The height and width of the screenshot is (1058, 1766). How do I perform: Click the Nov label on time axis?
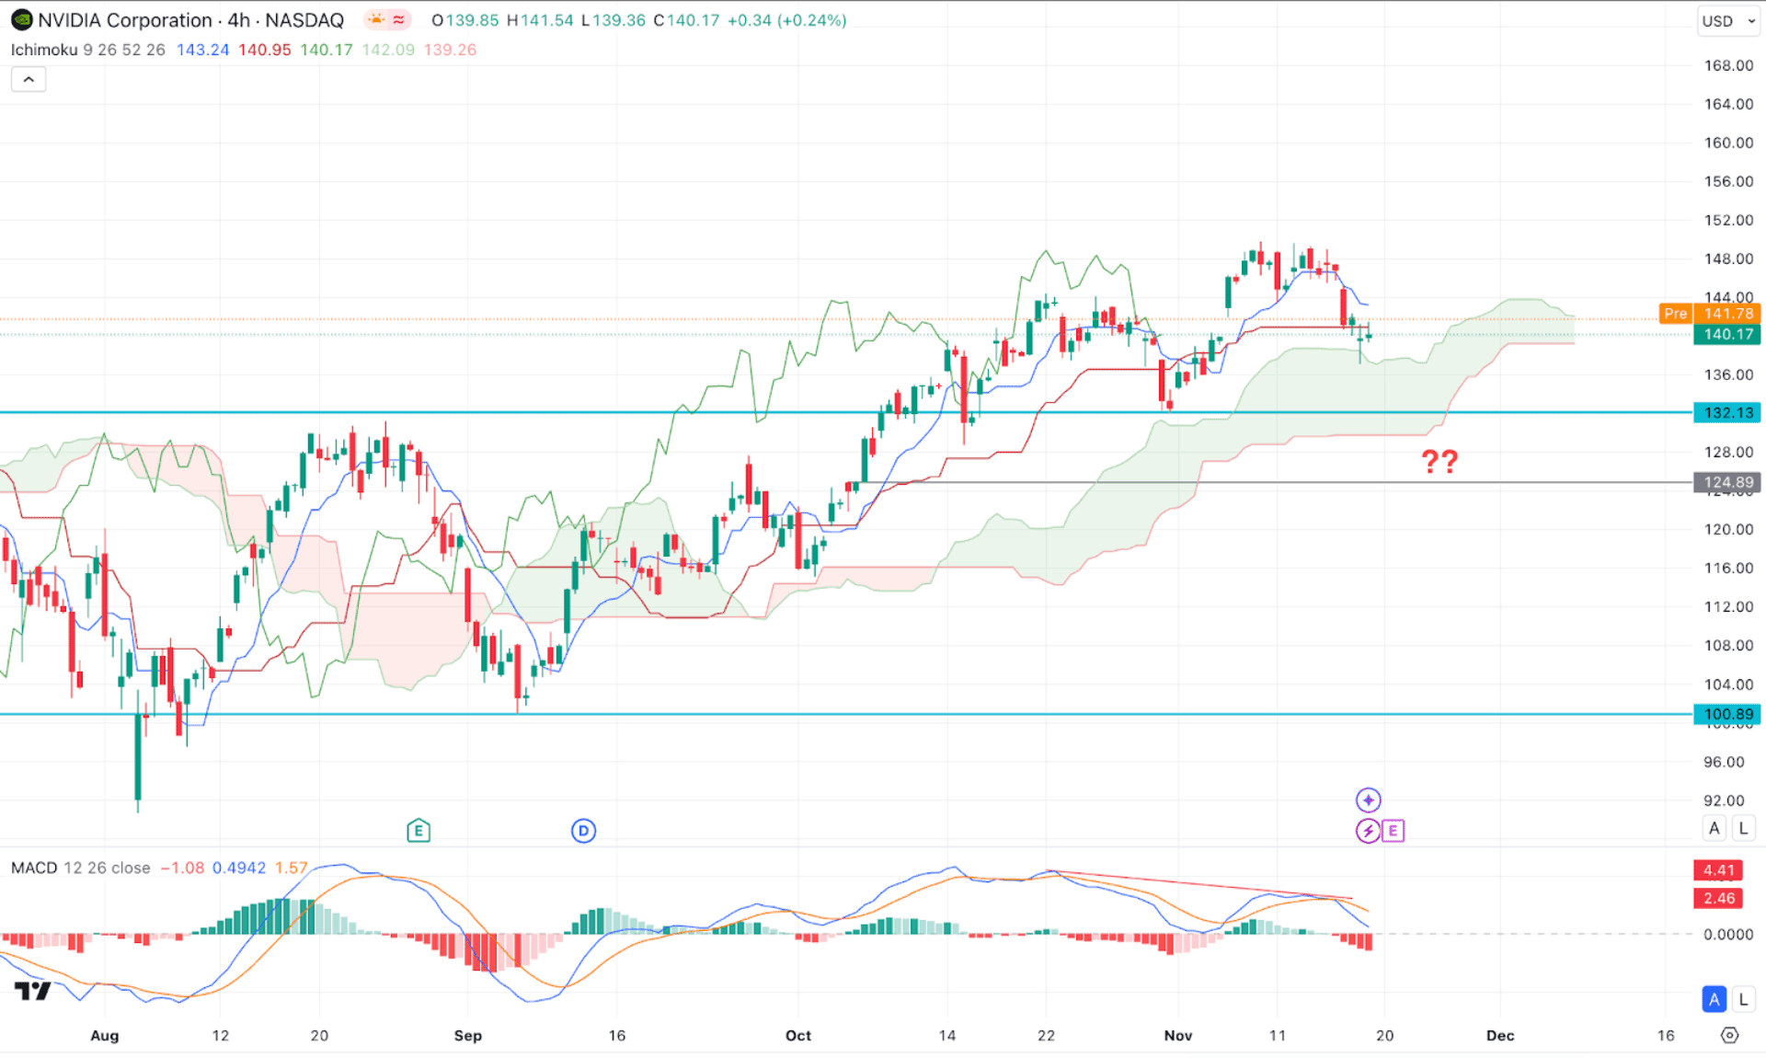click(x=1177, y=1035)
